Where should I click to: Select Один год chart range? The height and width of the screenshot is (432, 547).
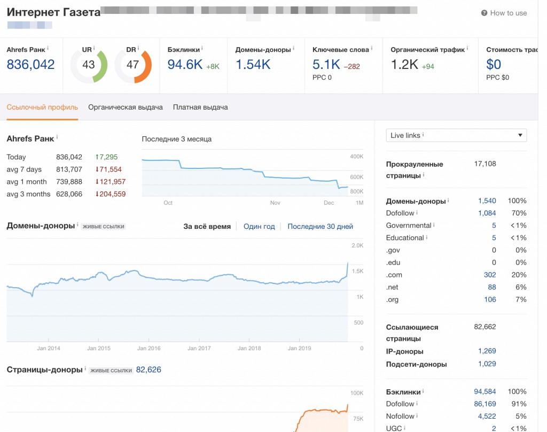[x=259, y=226]
